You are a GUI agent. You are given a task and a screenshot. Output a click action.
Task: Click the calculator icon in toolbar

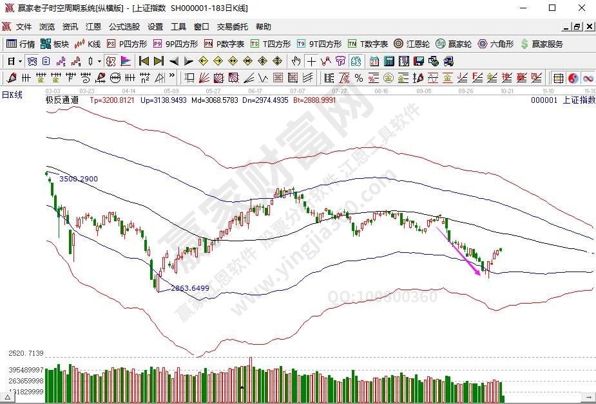pos(389,61)
